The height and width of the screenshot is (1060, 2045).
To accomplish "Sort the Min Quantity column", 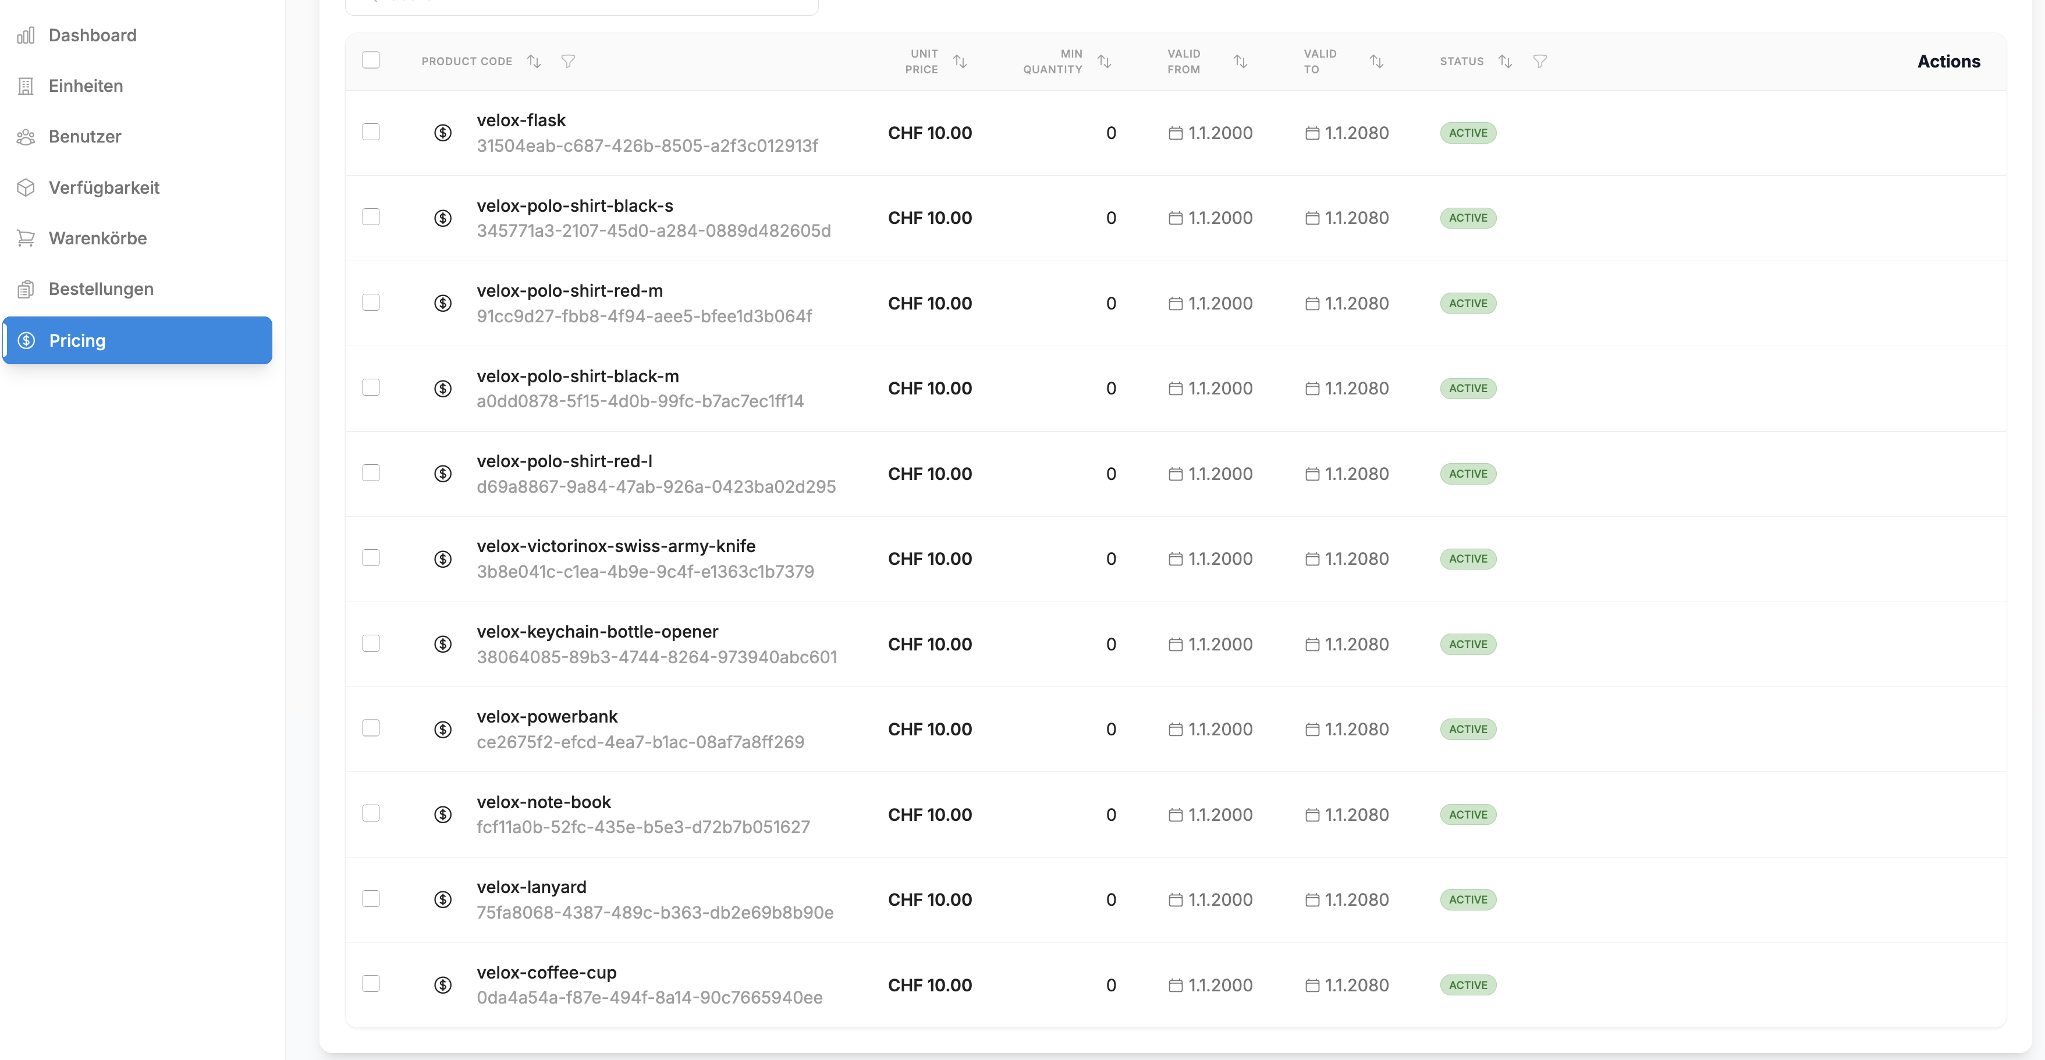I will tap(1103, 61).
